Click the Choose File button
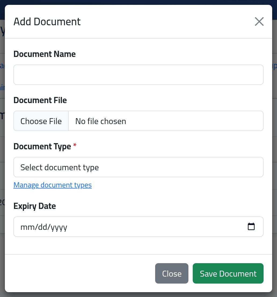Image resolution: width=277 pixels, height=297 pixels. (x=41, y=121)
